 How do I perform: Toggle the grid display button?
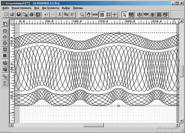tap(102, 15)
